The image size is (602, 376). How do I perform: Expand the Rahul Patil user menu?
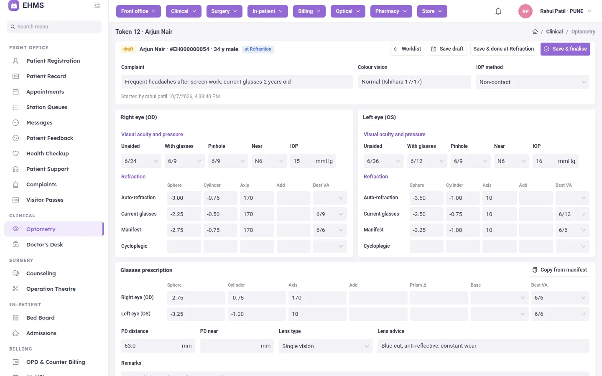565,11
